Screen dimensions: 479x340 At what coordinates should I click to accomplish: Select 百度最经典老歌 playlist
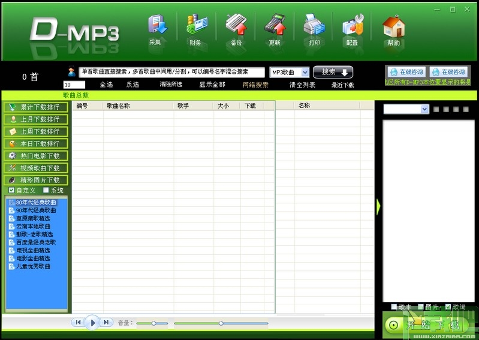point(36,242)
